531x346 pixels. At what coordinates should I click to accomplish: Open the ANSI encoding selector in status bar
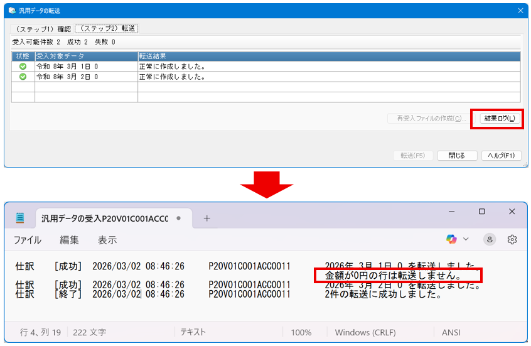(x=451, y=332)
